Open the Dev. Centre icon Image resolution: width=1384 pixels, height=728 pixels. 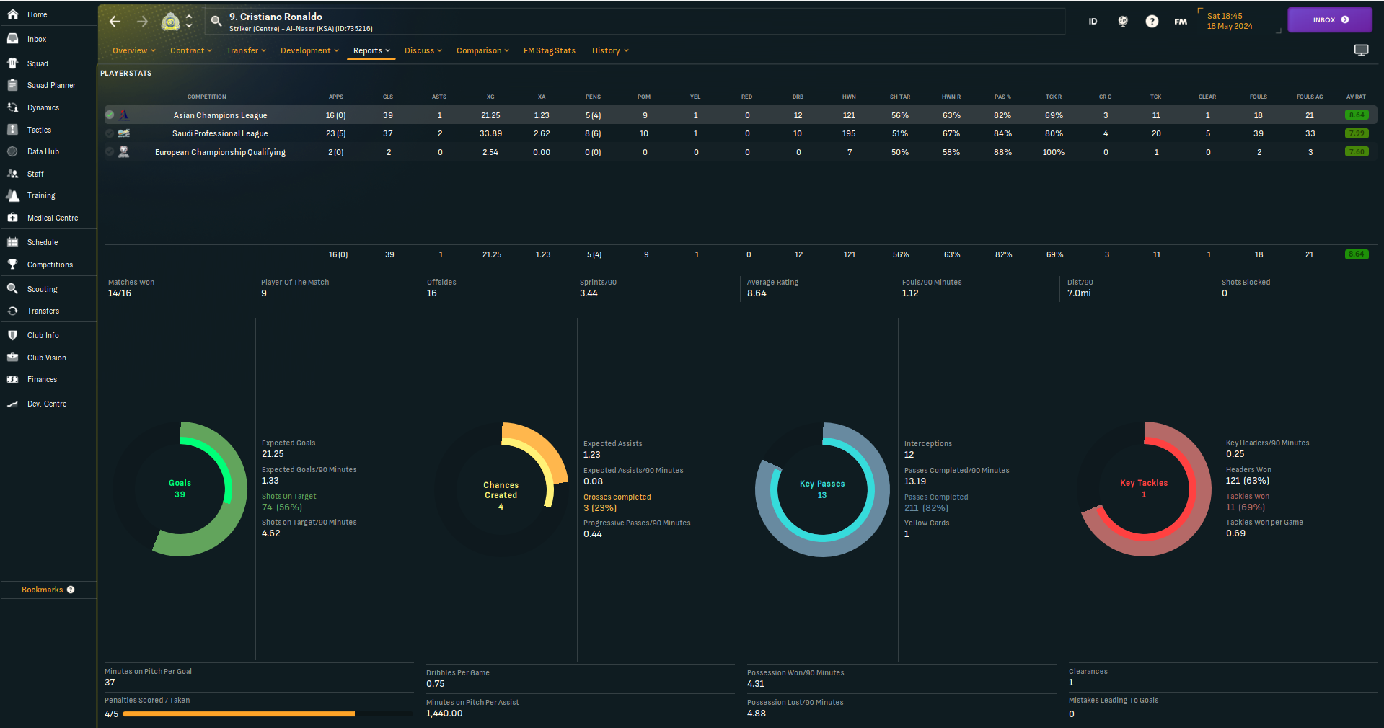point(12,404)
